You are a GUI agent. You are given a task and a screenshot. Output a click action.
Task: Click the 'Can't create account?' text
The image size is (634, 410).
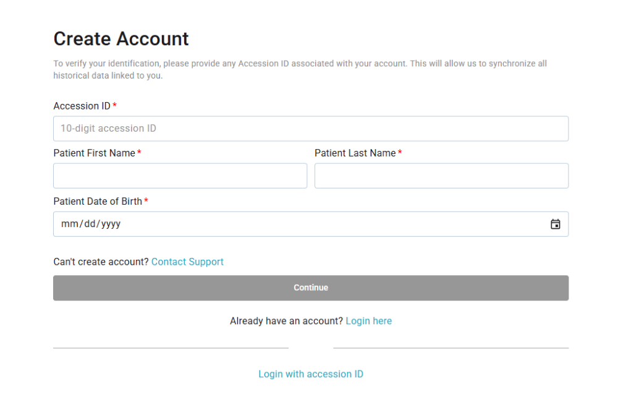point(101,262)
